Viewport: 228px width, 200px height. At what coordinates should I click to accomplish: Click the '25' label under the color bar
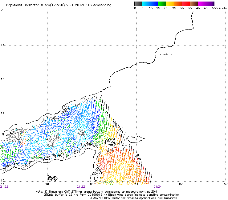[174, 8]
